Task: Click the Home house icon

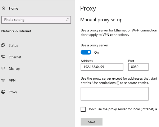Action: 4,8
